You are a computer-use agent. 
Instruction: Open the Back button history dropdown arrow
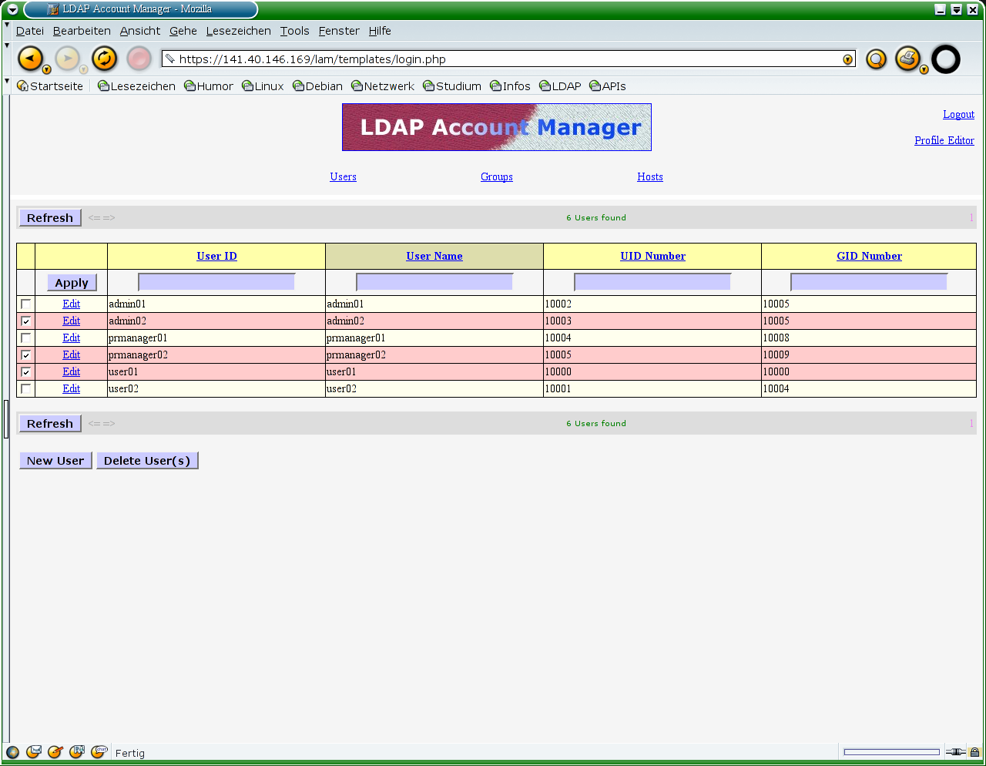click(47, 69)
